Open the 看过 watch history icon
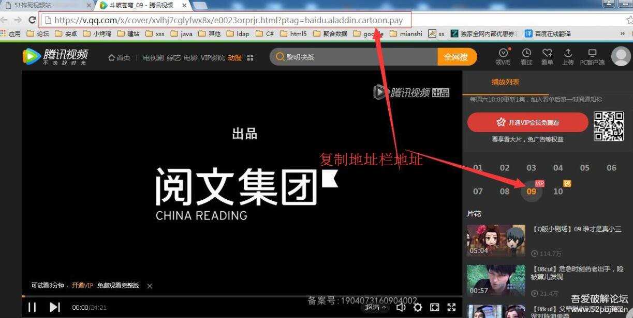The image size is (633, 318). pyautogui.click(x=526, y=57)
